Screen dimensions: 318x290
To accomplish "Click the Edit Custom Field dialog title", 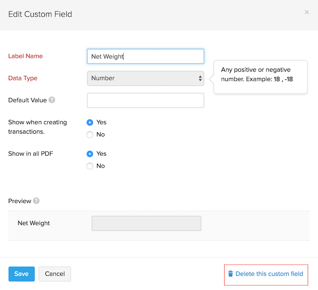I will (x=40, y=15).
